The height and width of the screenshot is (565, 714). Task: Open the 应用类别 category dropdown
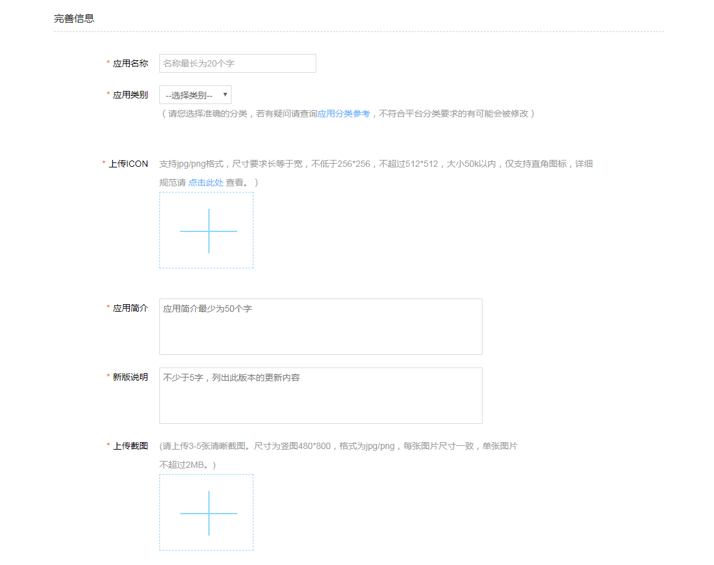point(195,95)
